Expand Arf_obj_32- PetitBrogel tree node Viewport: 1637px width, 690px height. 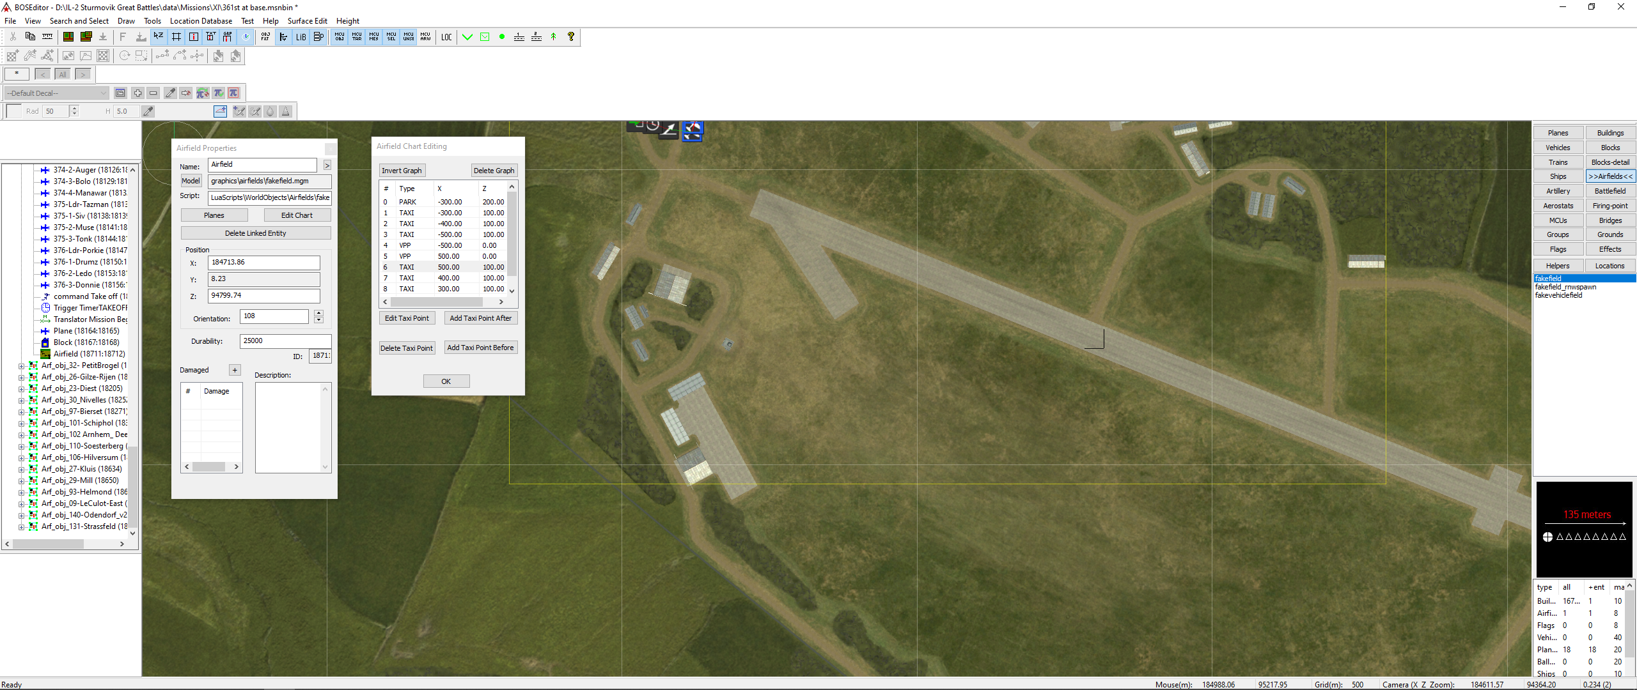click(x=21, y=366)
